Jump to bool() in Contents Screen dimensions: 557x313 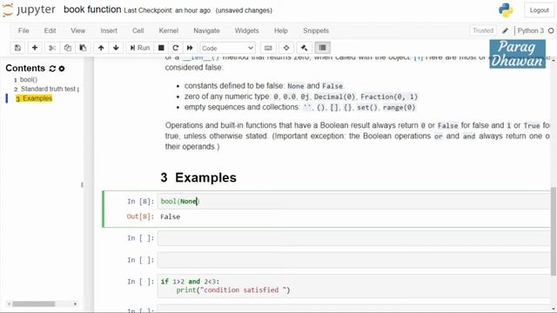point(29,79)
